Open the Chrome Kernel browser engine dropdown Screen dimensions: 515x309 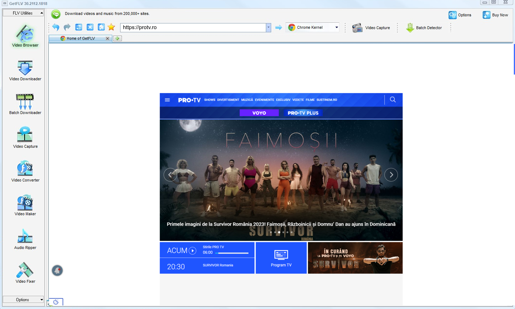click(x=313, y=27)
